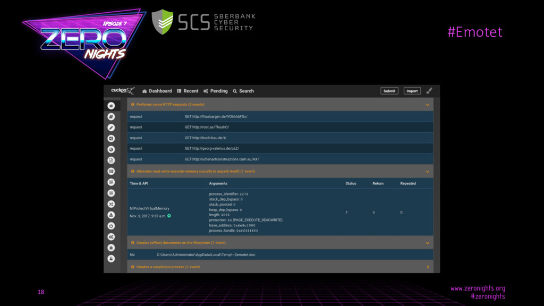The width and height of the screenshot is (544, 306).
Task: Click the Status column header
Action: pos(351,183)
